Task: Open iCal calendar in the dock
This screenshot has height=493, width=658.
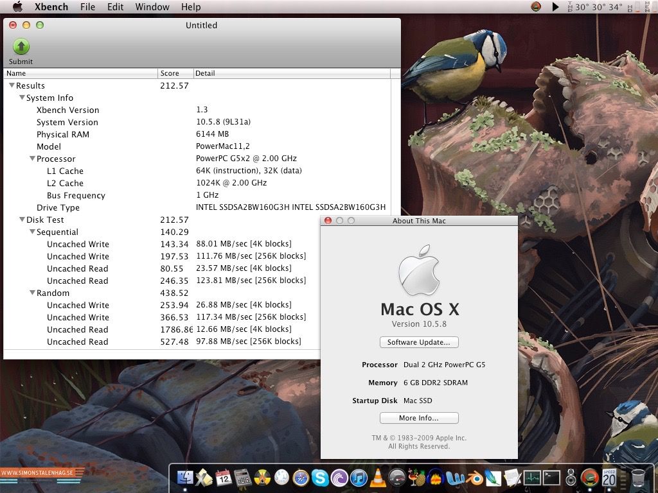Action: pos(224,478)
